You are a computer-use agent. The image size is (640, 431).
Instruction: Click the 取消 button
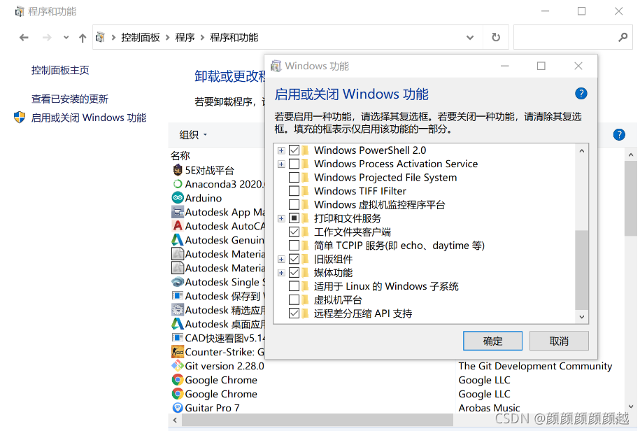click(559, 341)
